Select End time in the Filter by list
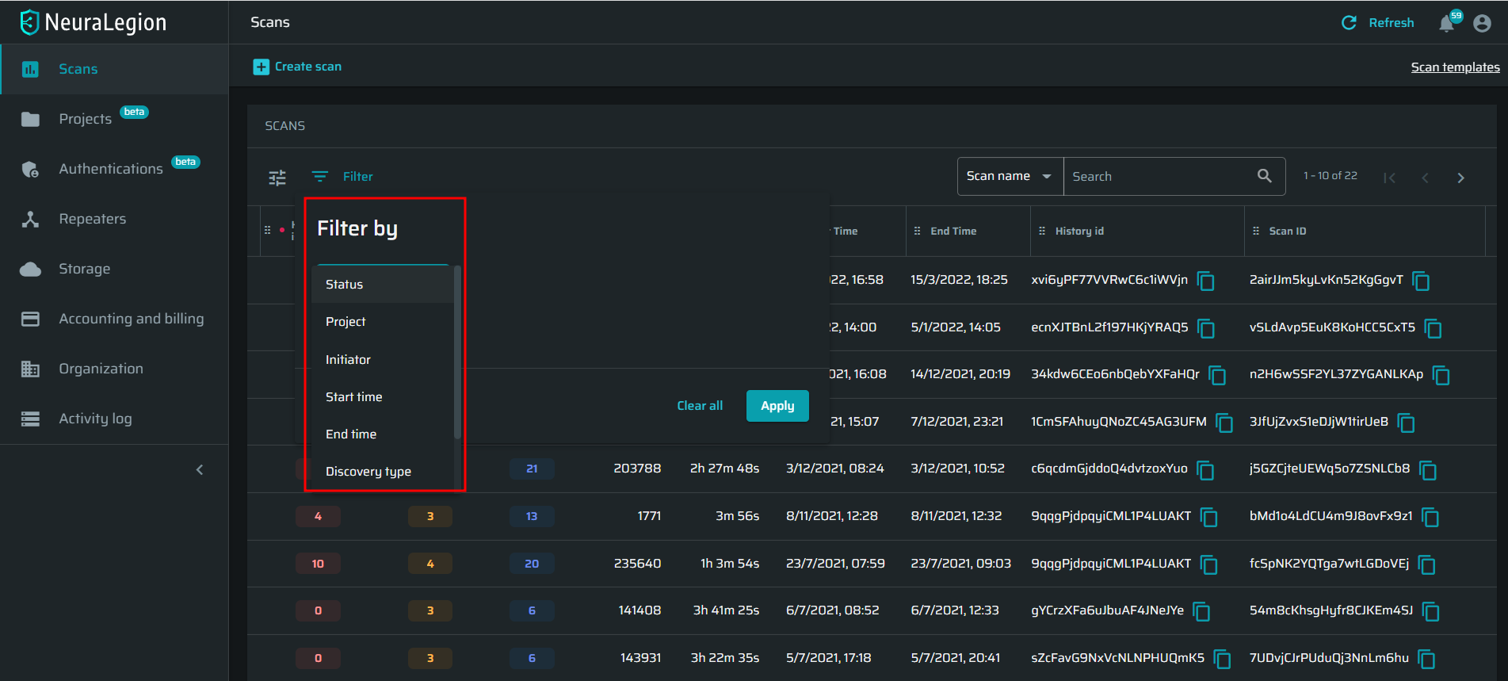 pos(383,434)
